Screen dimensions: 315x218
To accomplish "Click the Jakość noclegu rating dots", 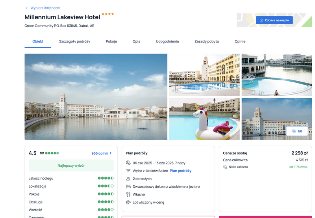I will point(106,178).
